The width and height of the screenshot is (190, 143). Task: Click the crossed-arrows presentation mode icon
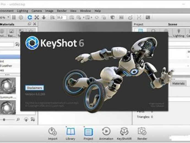[139, 17]
